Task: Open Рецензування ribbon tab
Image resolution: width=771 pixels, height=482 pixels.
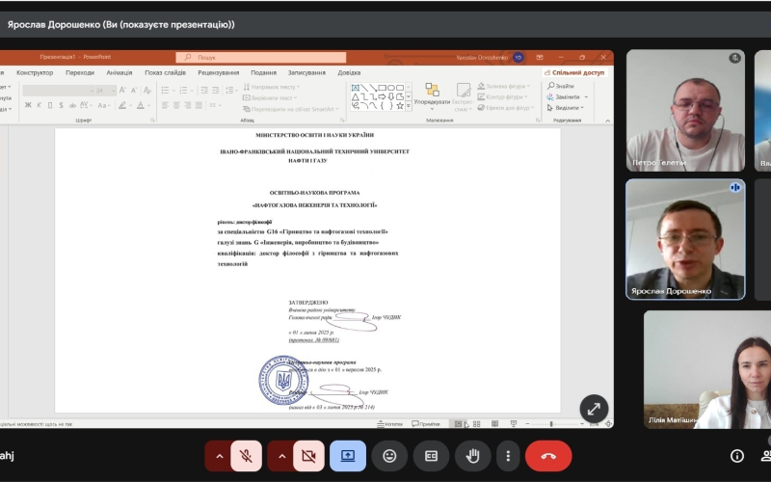Action: click(x=219, y=73)
